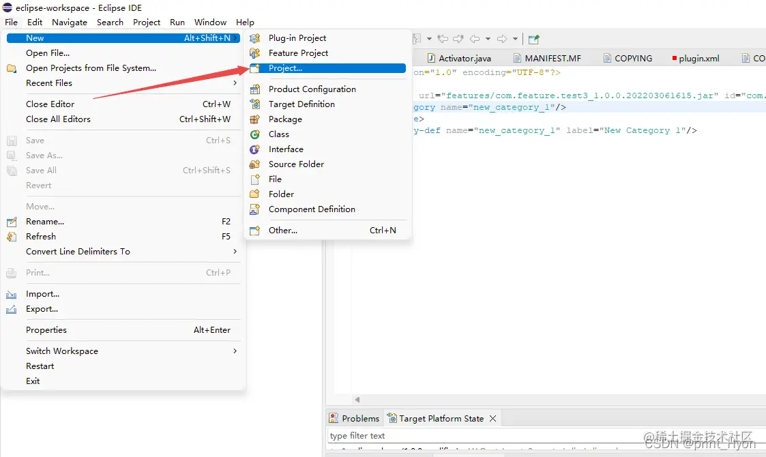This screenshot has width=766, height=457.
Task: Click the editor horizontal scrollbar left arrow
Action: click(357, 400)
